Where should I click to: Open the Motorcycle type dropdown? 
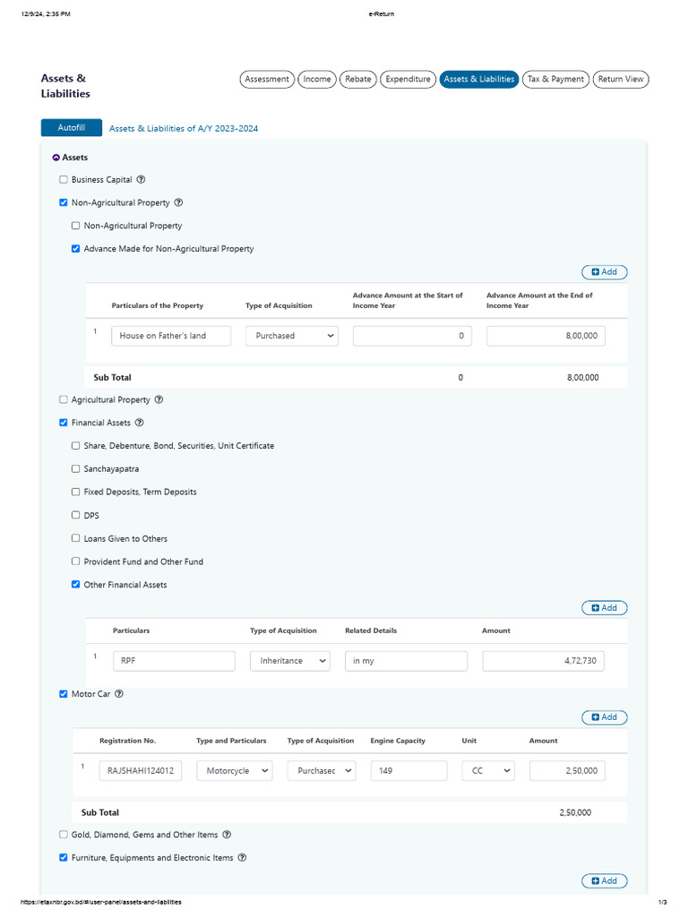(235, 771)
